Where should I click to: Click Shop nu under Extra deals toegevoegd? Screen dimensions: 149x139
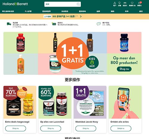click(x=15, y=129)
